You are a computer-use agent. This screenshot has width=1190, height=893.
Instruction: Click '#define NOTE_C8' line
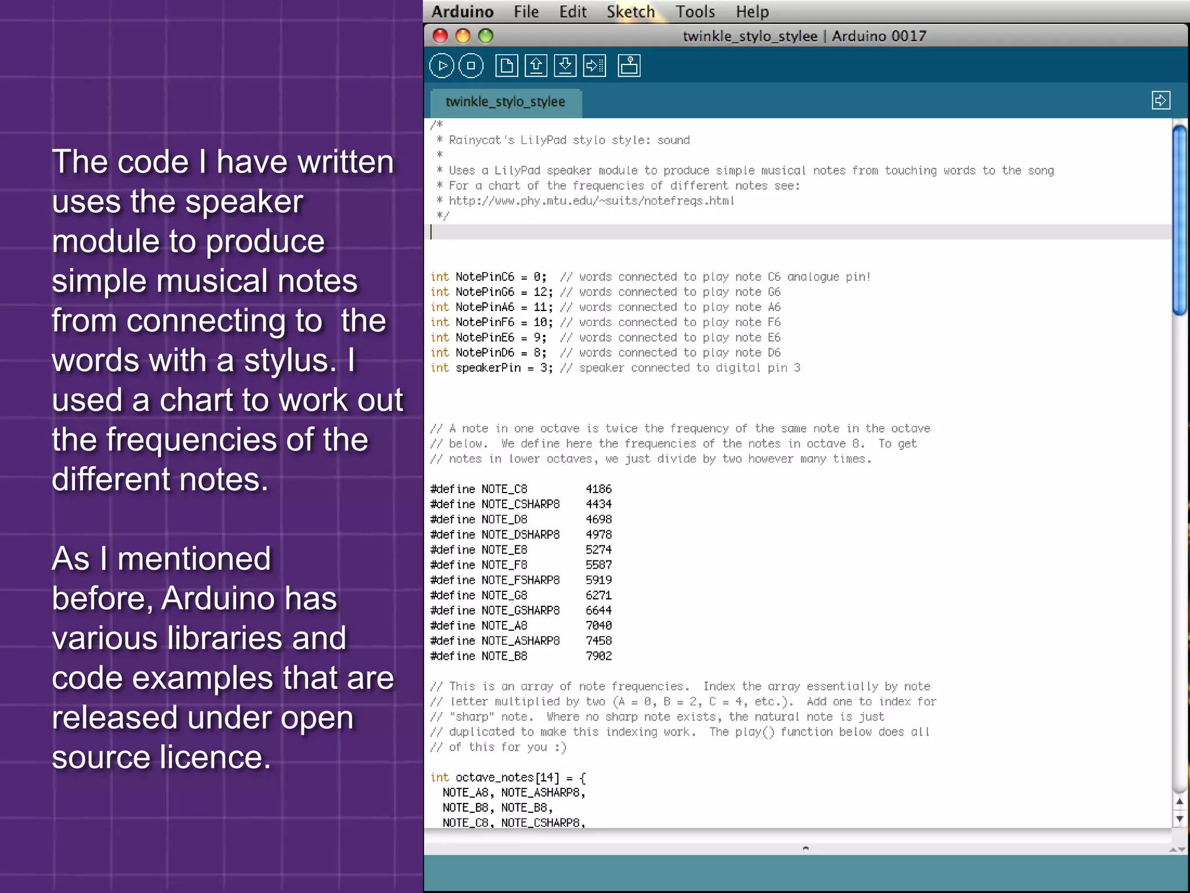coord(521,490)
